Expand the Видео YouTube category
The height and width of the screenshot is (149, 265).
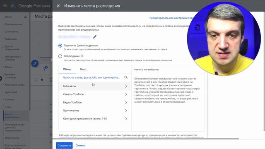pyautogui.click(x=95, y=102)
